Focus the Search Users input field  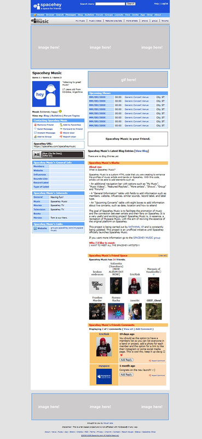(x=110, y=4)
